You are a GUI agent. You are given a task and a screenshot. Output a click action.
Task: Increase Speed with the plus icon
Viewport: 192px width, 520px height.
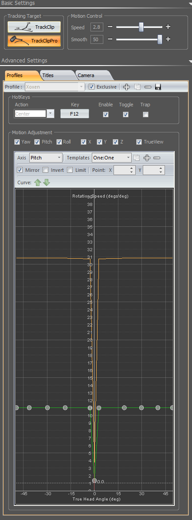point(168,27)
